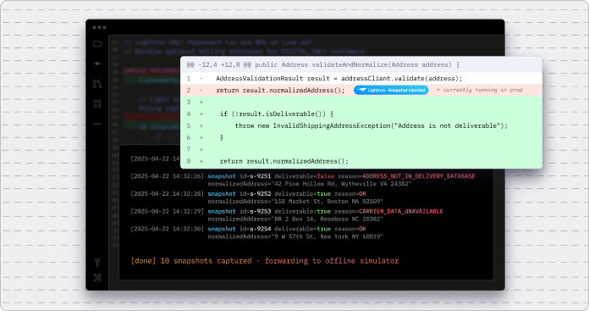Click diff line number 7
The height and width of the screenshot is (311, 589).
pos(189,150)
